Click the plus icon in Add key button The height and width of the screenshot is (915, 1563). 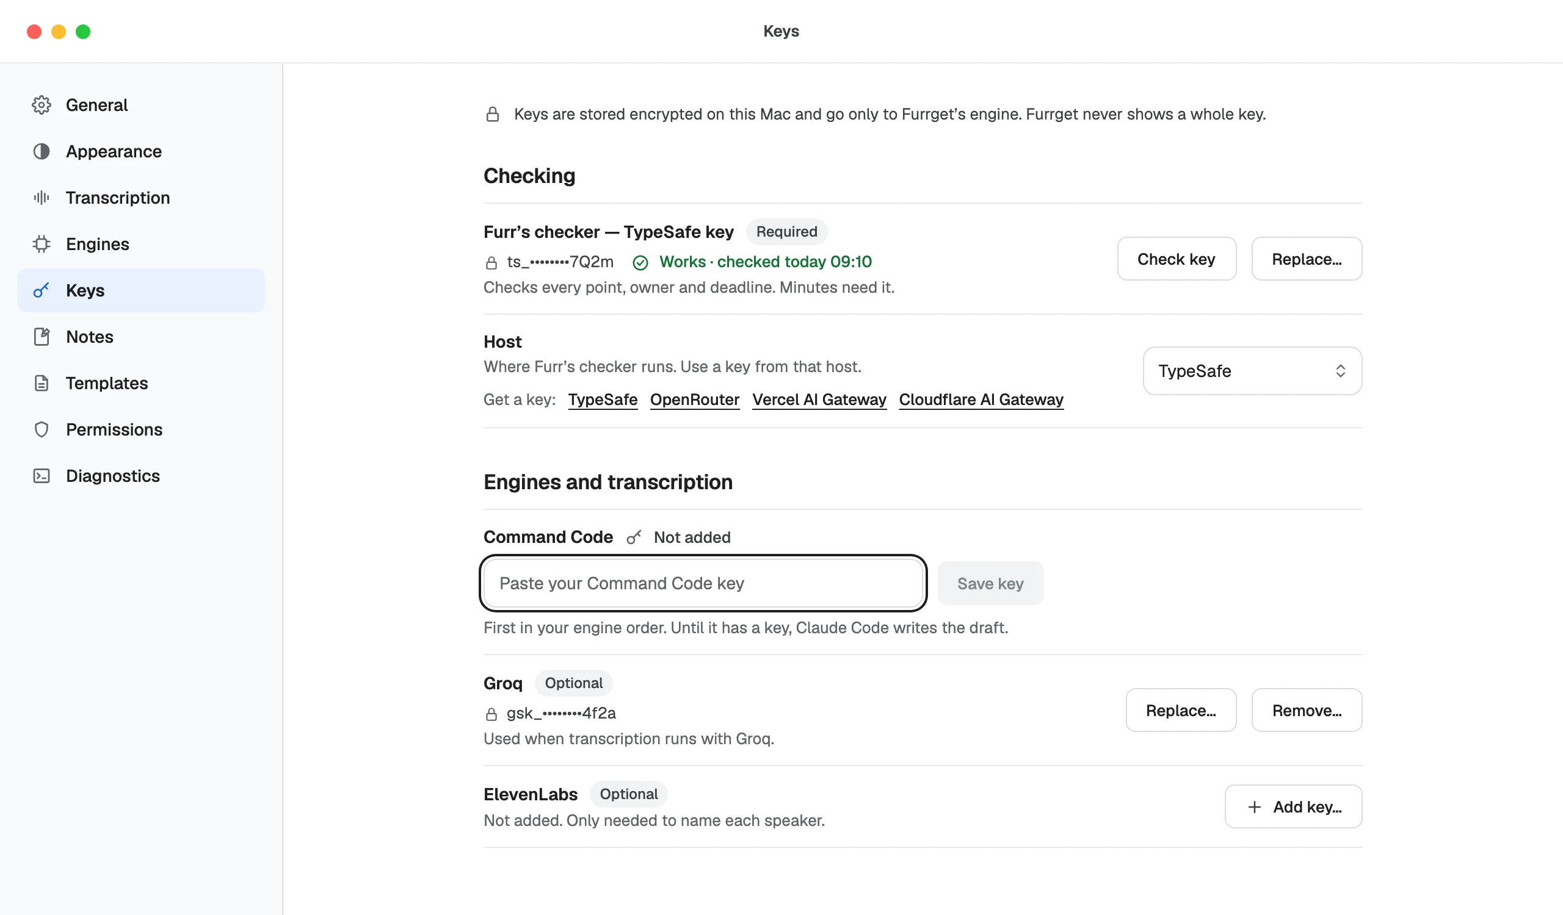pos(1254,806)
